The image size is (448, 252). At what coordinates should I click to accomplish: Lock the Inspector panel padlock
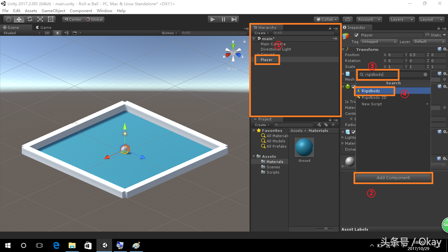[x=439, y=28]
